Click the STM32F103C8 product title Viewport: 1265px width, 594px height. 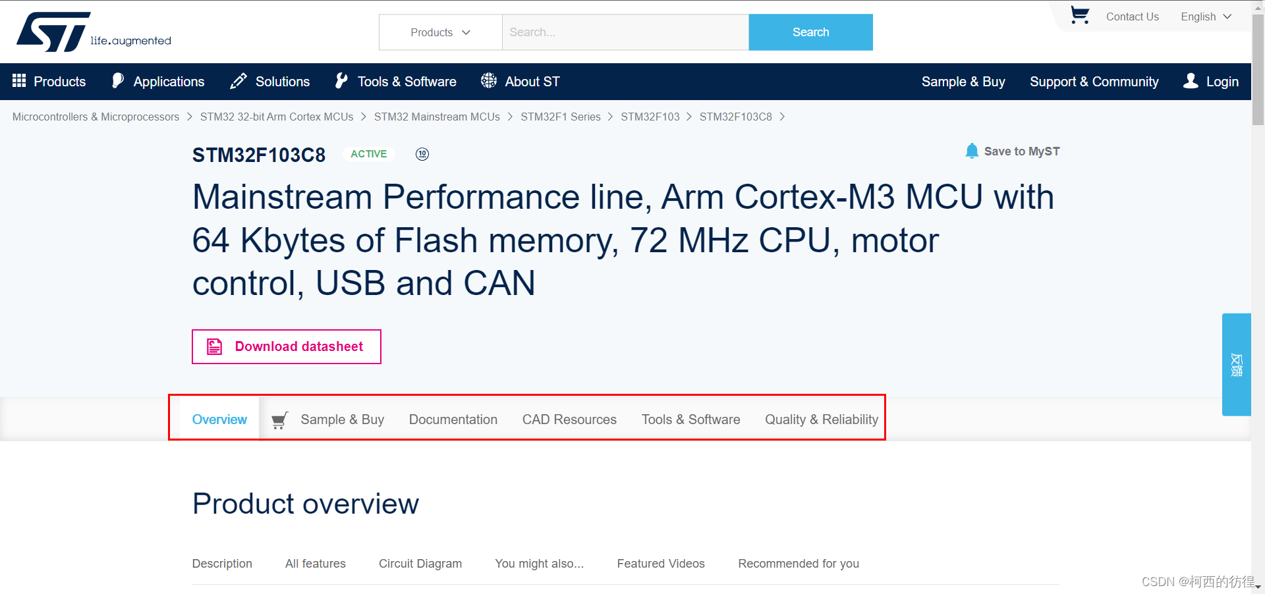259,155
